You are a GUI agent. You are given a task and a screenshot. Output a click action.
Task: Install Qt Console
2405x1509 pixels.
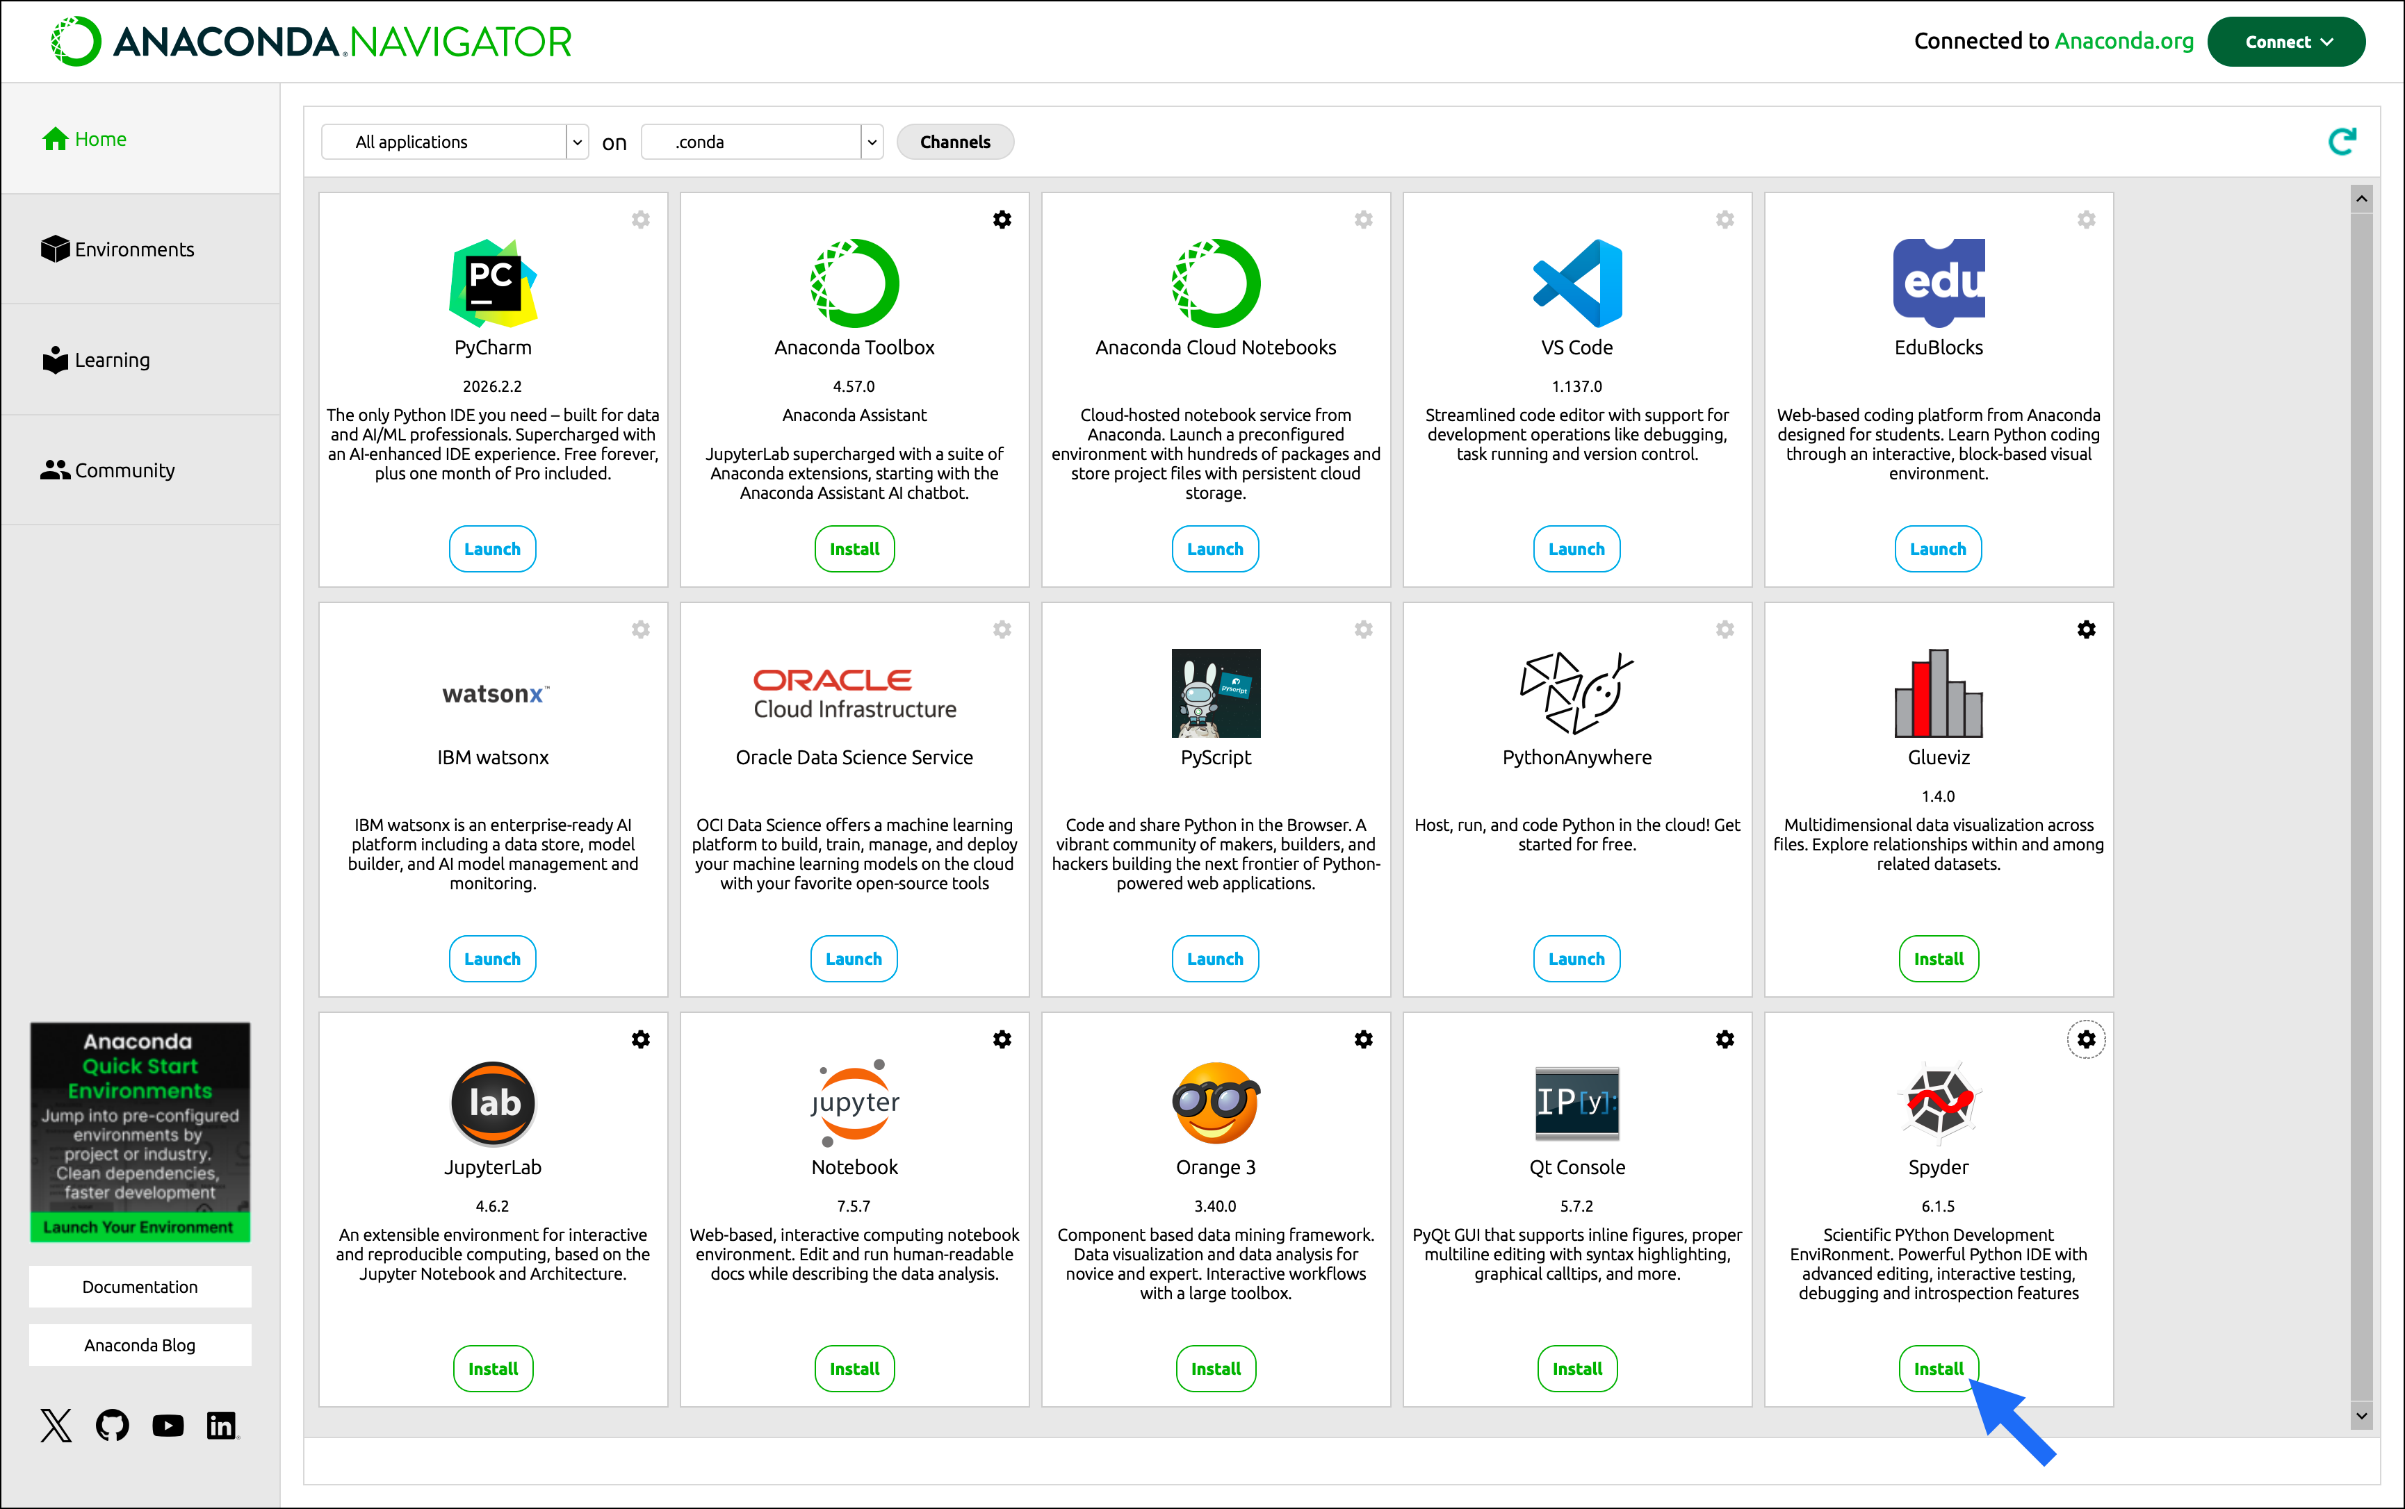pyautogui.click(x=1577, y=1369)
